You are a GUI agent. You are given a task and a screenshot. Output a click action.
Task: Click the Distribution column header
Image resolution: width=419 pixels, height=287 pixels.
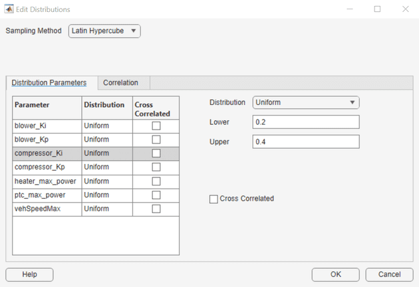click(x=107, y=108)
